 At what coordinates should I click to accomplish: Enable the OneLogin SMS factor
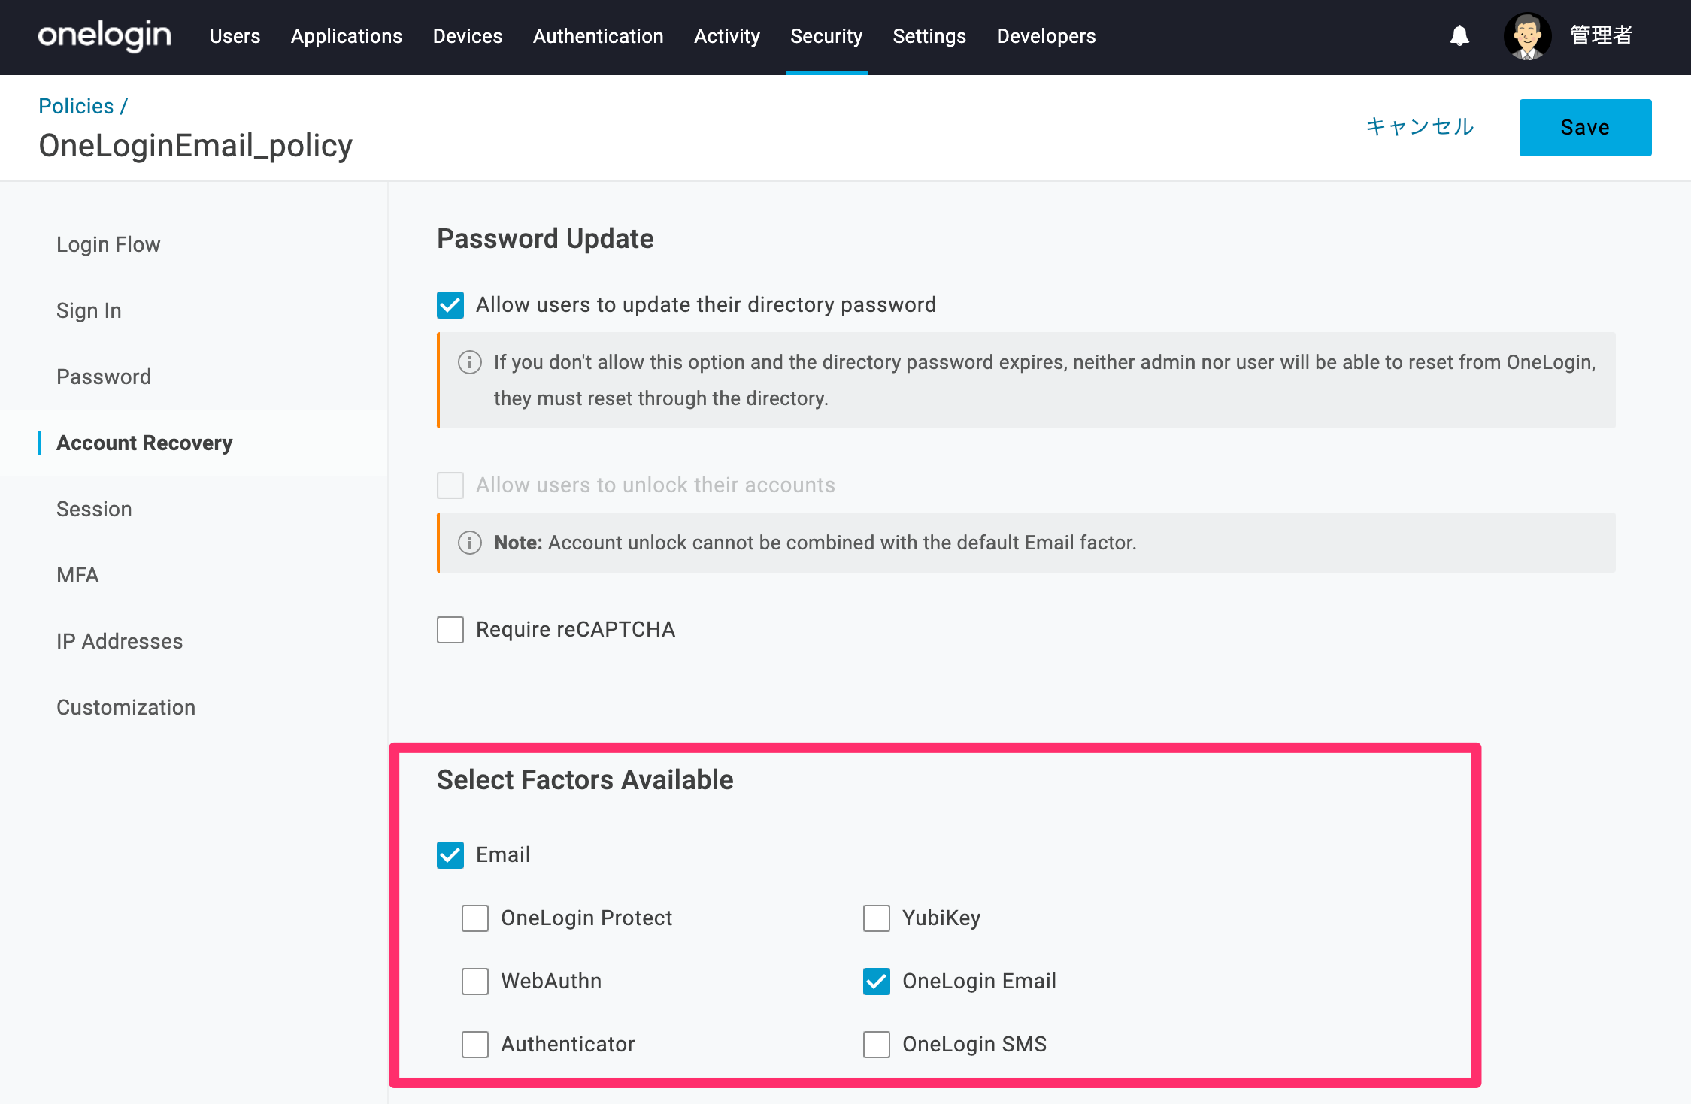click(877, 1045)
